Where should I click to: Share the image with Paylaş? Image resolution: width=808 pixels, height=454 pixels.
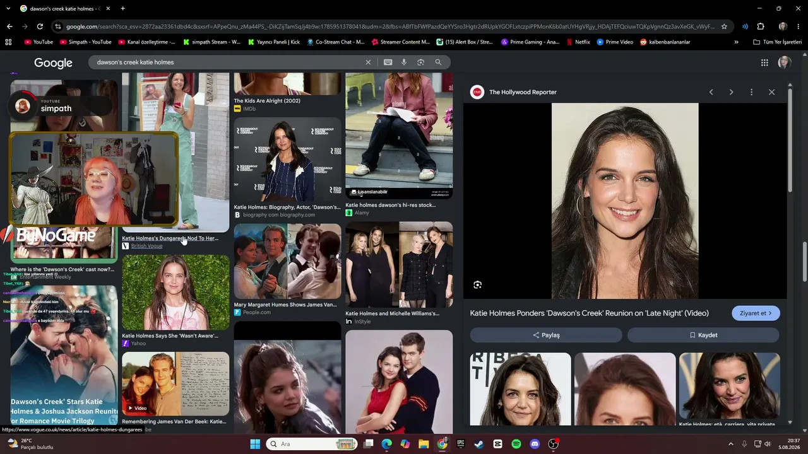point(546,335)
